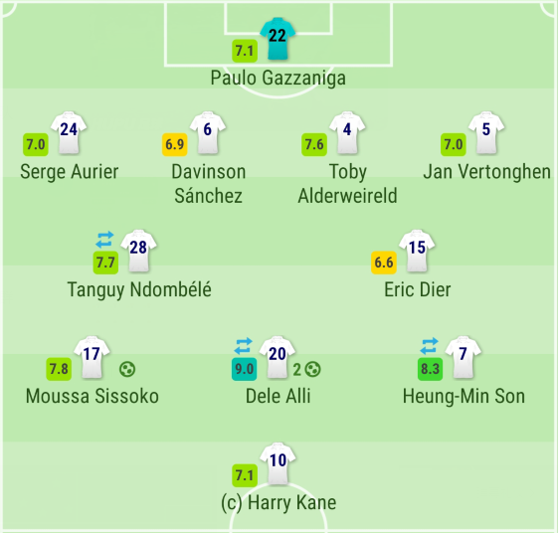Click the two-goals ball icon beside Dele Alli
The width and height of the screenshot is (558, 533).
[x=306, y=369]
